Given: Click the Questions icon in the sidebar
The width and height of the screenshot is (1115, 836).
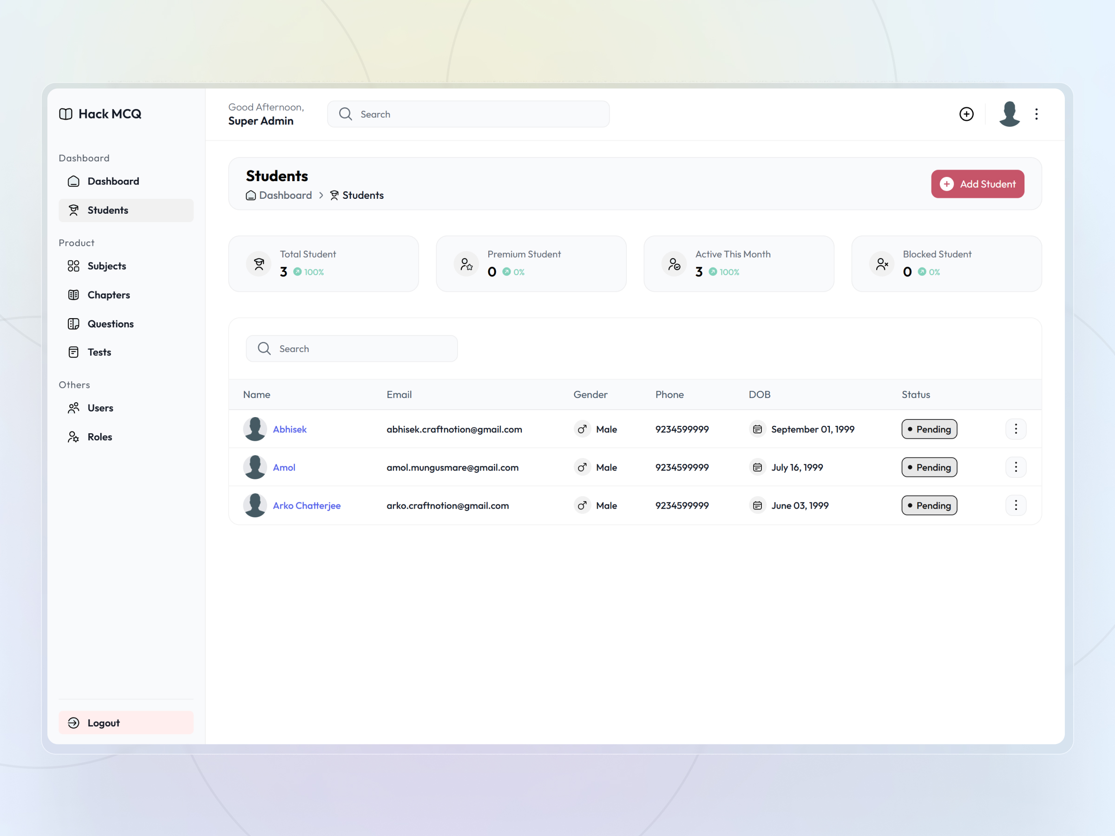Looking at the screenshot, I should [x=73, y=324].
